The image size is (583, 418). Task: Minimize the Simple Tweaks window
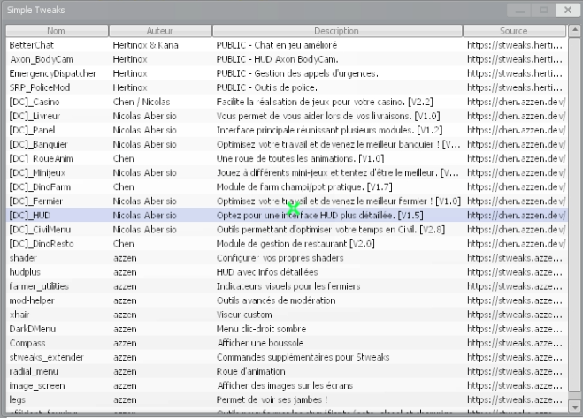pos(519,10)
